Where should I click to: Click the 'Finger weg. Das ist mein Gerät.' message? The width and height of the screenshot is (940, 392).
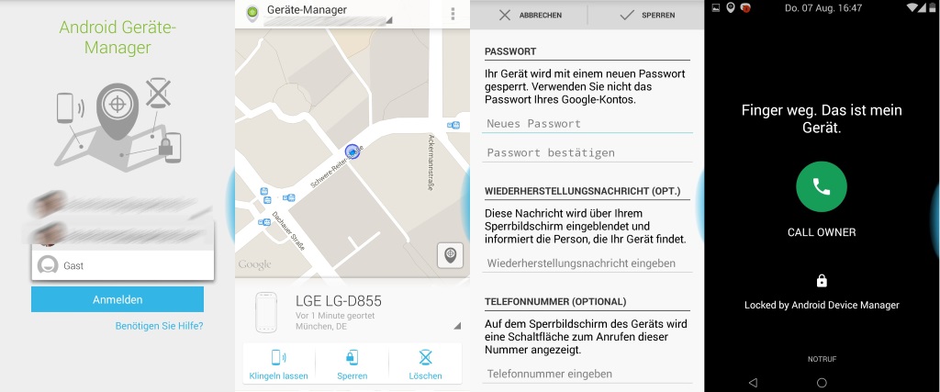click(x=822, y=118)
